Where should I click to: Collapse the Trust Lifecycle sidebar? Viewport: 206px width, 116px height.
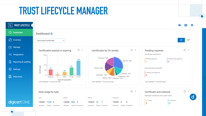pyautogui.click(x=33, y=25)
